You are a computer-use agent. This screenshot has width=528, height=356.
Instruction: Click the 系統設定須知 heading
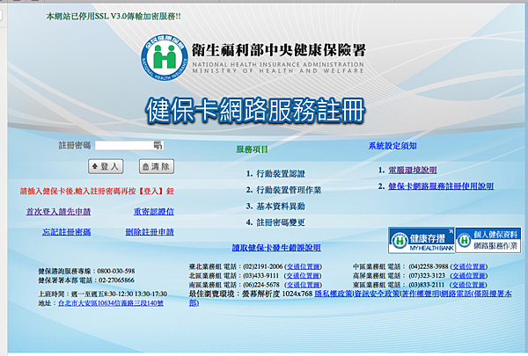point(392,146)
